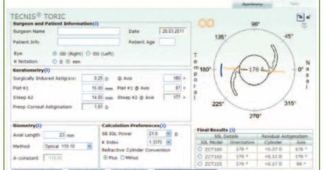This screenshot has width=323, height=170.
Task: Open Calculation Preferences info icon
Action: (x=163, y=125)
